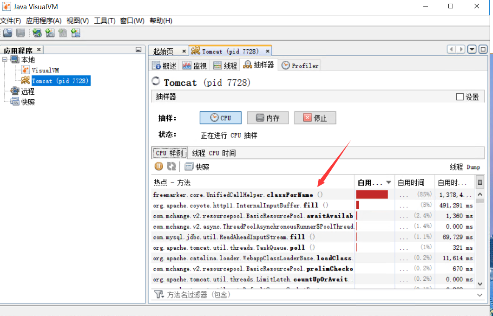Select the 快照 tree item
This screenshot has height=316, width=493.
pyautogui.click(x=28, y=102)
